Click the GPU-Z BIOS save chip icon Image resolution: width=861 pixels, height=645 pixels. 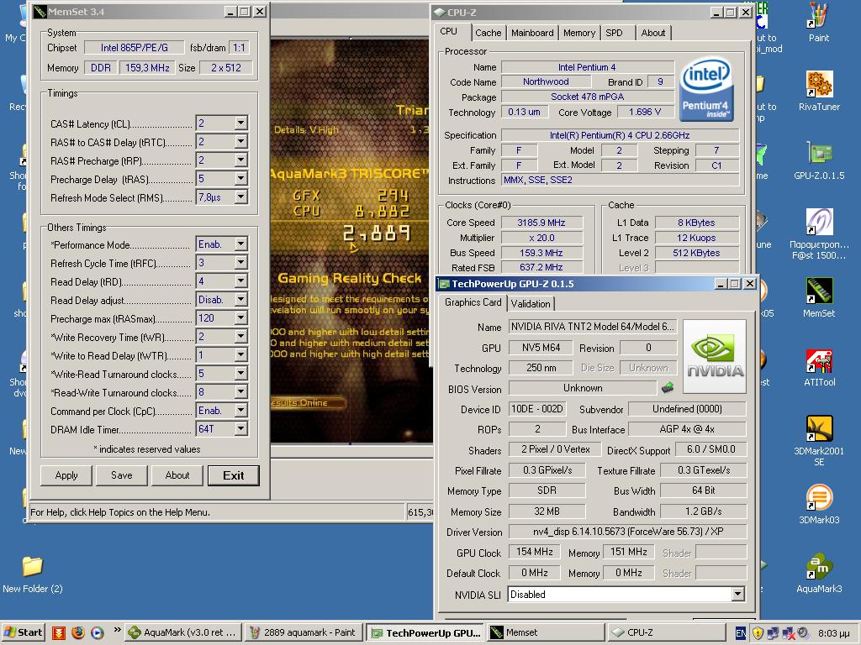click(x=667, y=388)
